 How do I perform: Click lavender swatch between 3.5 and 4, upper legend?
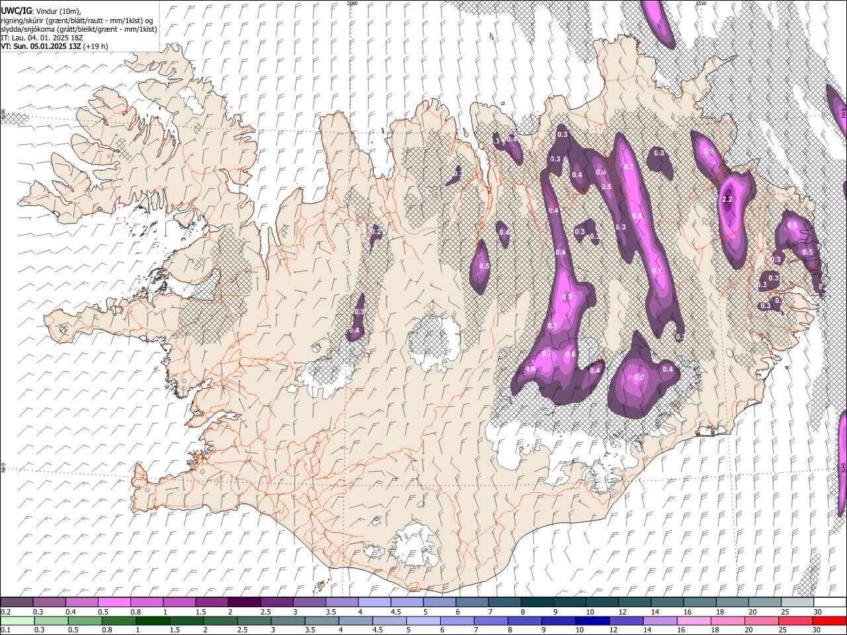(x=342, y=602)
